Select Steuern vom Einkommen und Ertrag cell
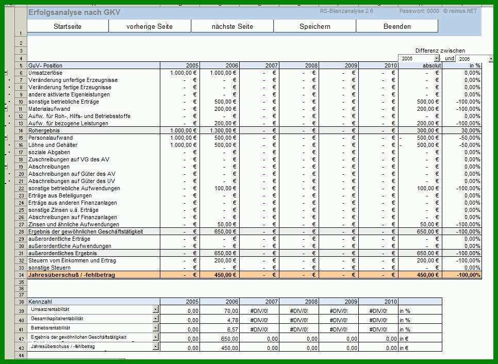This screenshot has height=364, width=498. (94, 260)
